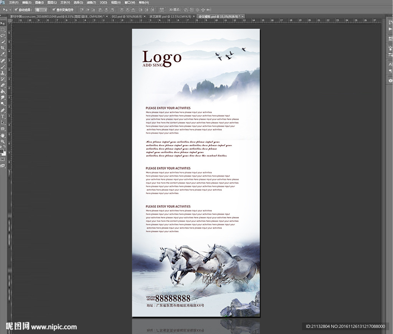This screenshot has width=393, height=334.
Task: Select the Crop tool
Action: (3, 48)
